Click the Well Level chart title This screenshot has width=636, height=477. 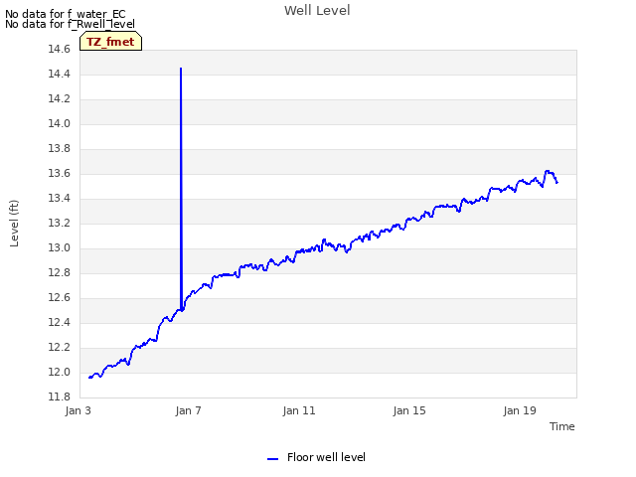click(317, 11)
